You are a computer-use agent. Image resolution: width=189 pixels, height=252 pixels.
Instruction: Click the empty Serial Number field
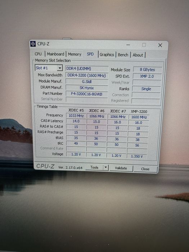(86, 100)
